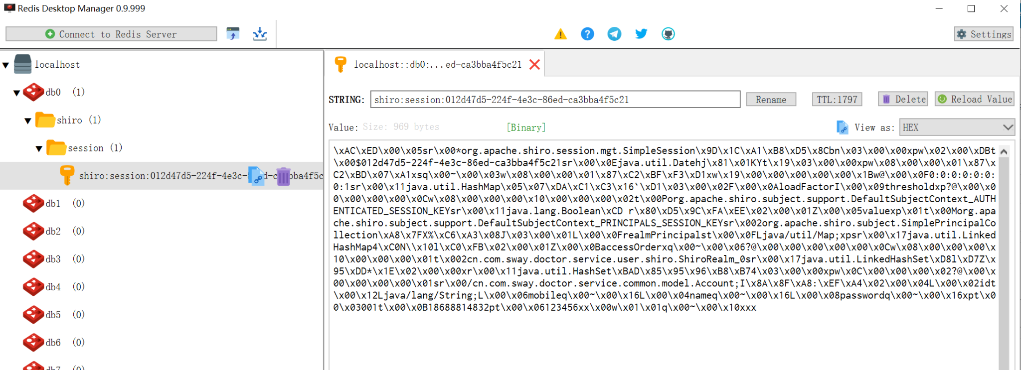Screen dimensions: 1021x370
Task: Collapse the db0 database node
Action: point(17,93)
